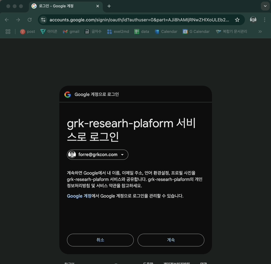Show more bookmarks with double chevron

point(260,32)
